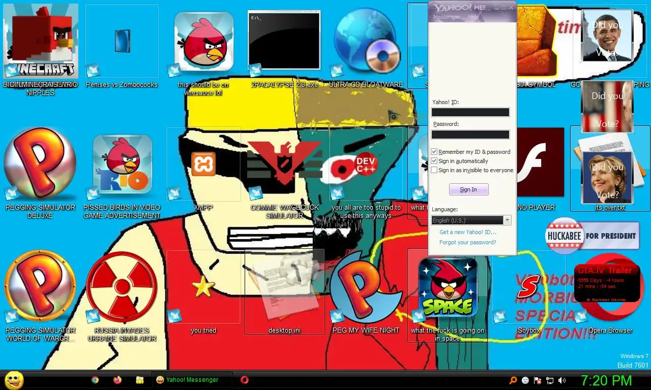This screenshot has width=651, height=390.
Task: Expand the Language dropdown in Yahoo Messenger
Action: [507, 220]
